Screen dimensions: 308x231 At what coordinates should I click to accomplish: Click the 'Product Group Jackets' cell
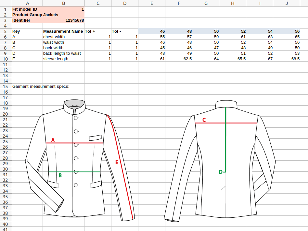click(35, 15)
